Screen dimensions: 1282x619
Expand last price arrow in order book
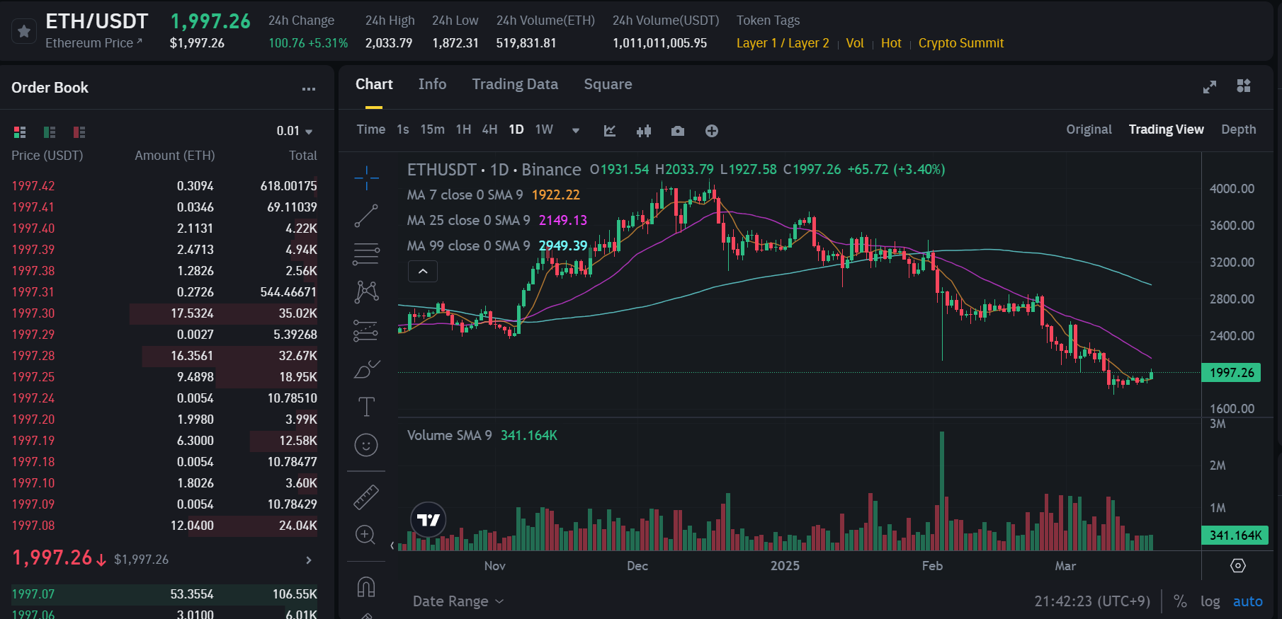tap(309, 560)
